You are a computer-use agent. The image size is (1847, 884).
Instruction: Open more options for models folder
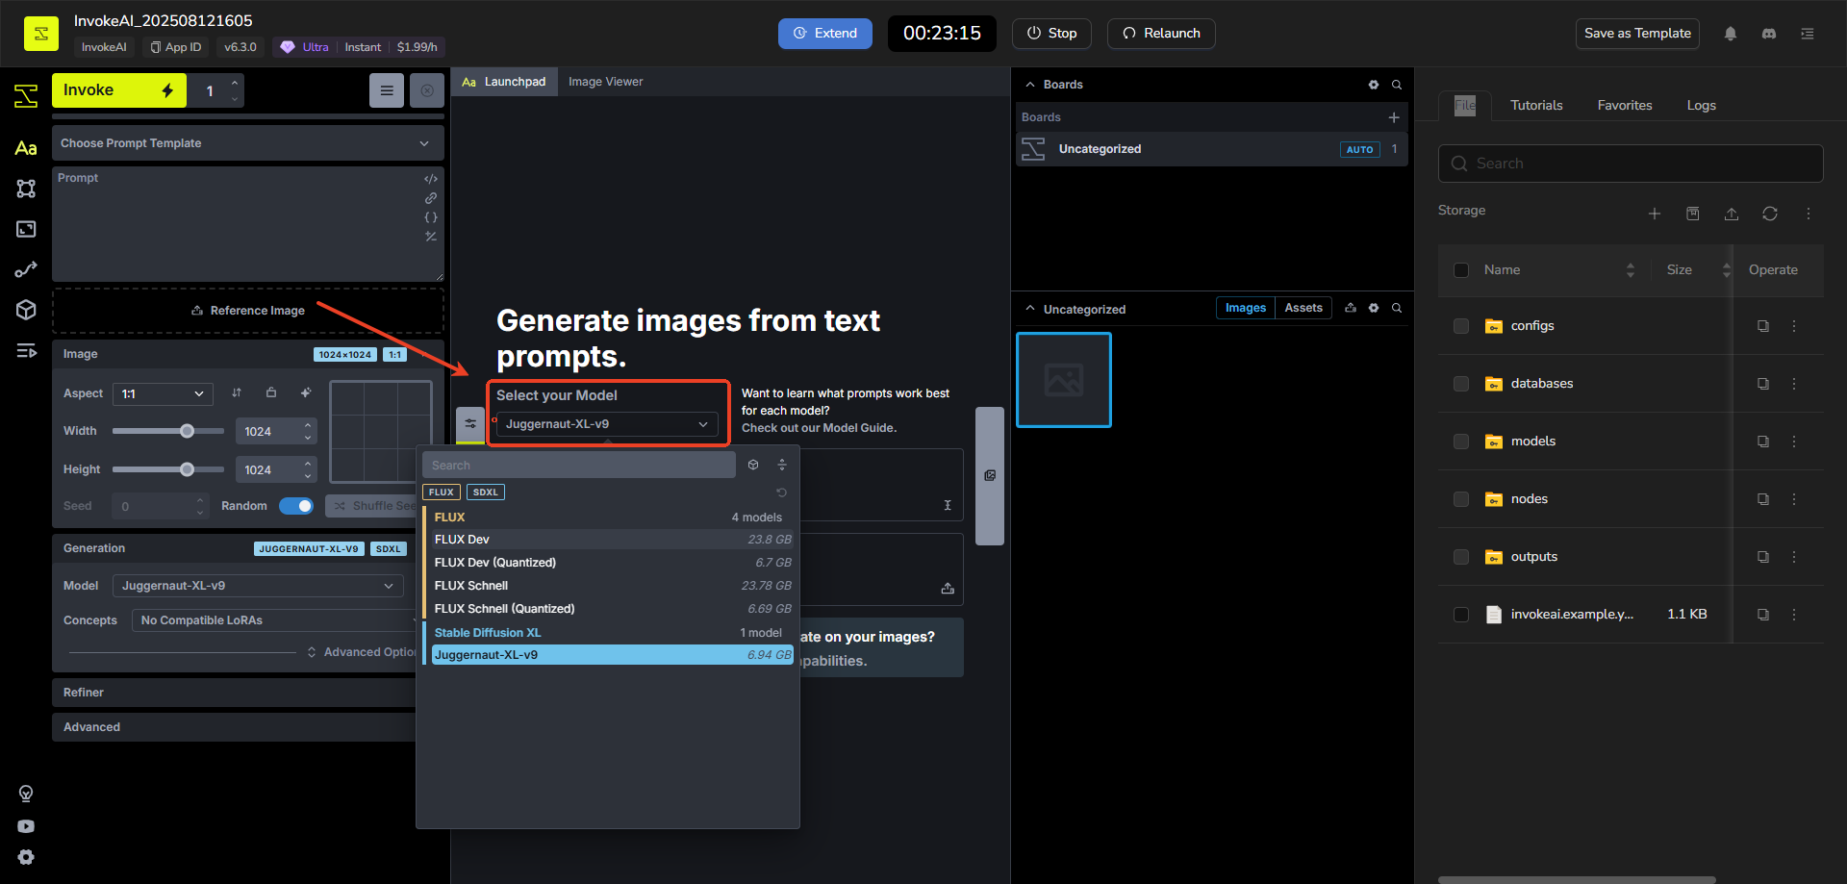tap(1794, 442)
